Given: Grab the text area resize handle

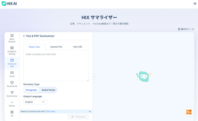Looking at the screenshot, I should coord(88,80).
